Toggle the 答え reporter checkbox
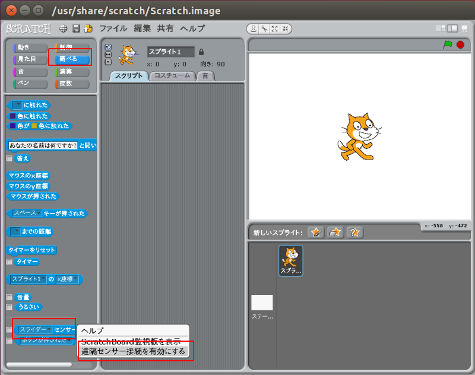The image size is (475, 375). pos(9,158)
